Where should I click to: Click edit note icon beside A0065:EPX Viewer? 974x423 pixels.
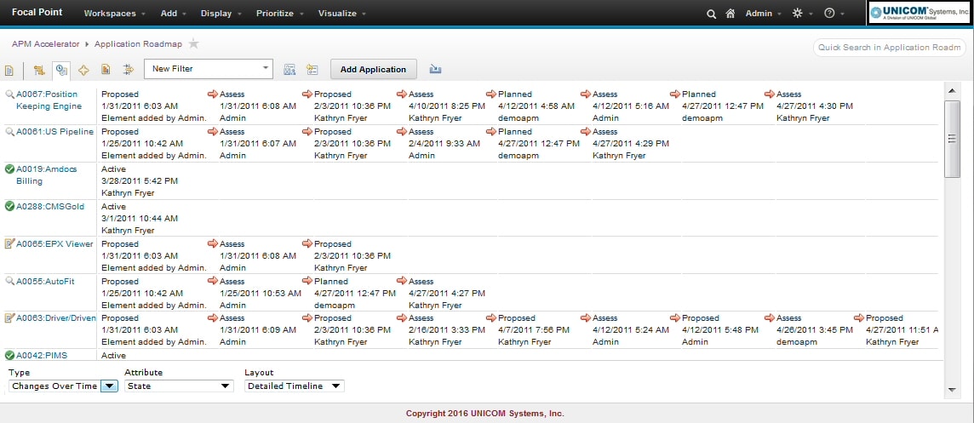click(9, 243)
